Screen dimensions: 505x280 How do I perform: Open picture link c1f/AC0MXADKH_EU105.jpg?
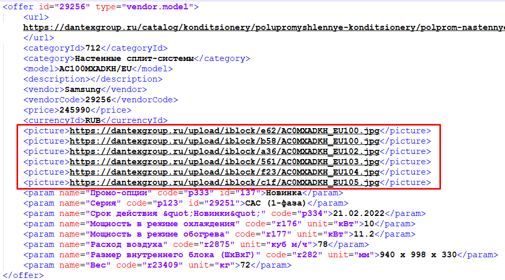225,182
